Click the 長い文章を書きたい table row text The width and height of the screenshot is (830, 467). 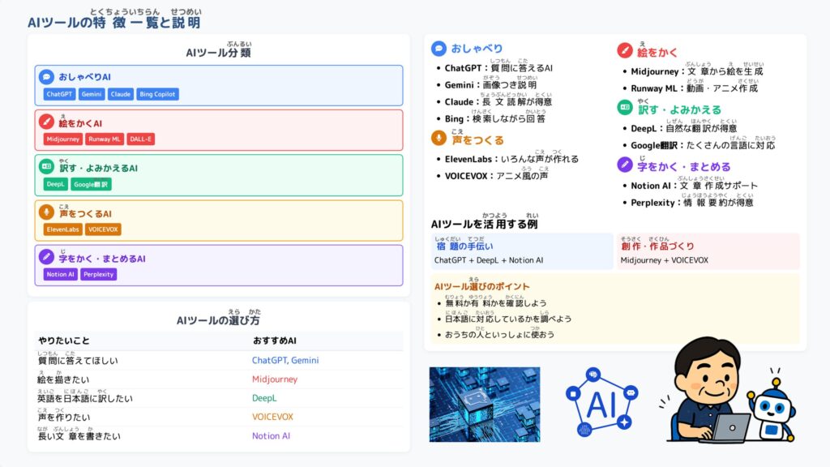(x=79, y=435)
